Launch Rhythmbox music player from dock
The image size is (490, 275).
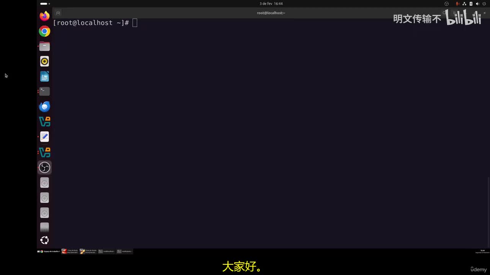pyautogui.click(x=44, y=61)
